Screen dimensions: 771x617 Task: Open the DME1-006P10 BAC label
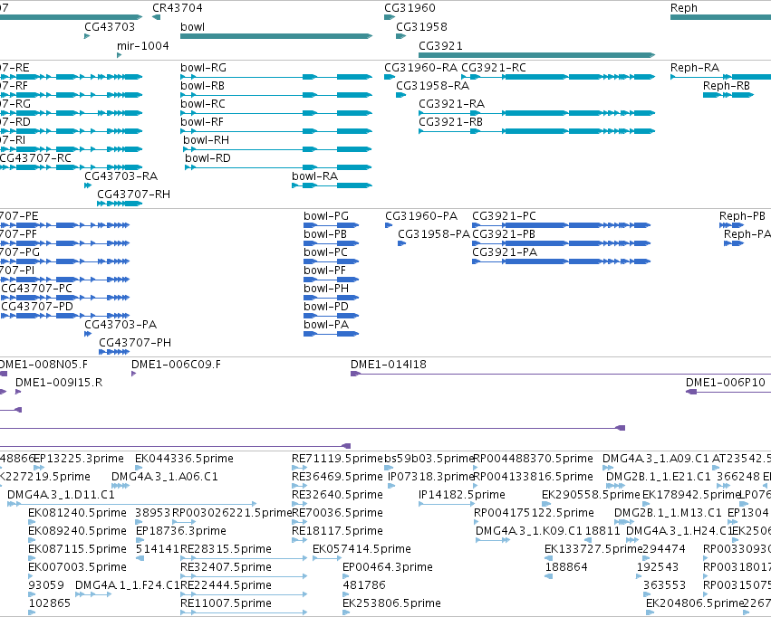point(726,384)
